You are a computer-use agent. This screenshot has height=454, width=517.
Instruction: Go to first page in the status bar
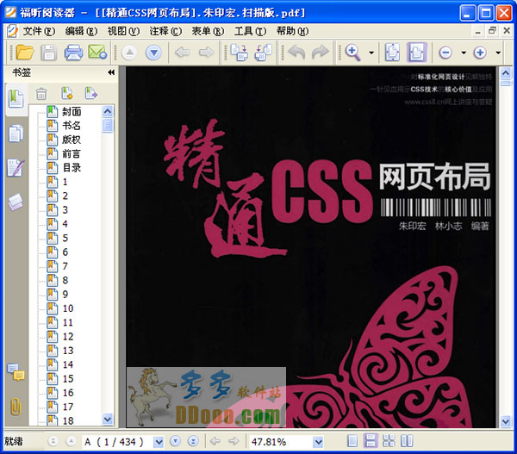click(53, 441)
